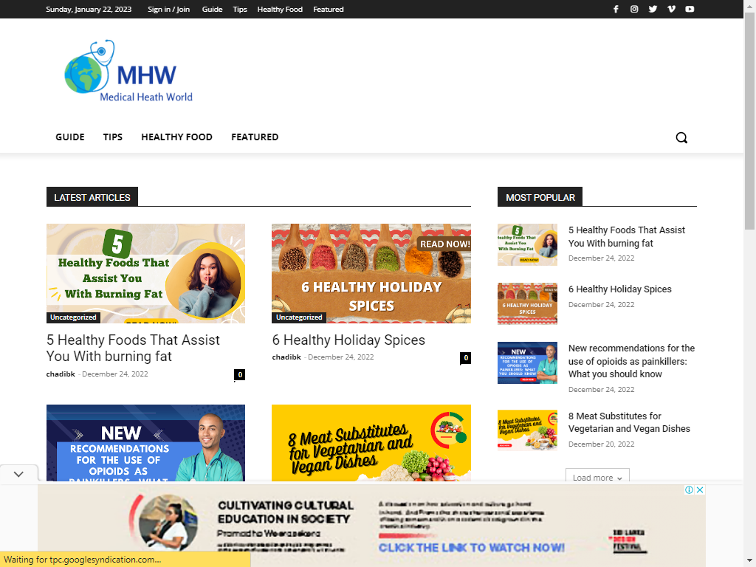Open the ad info icon
756x567 pixels.
coord(689,490)
